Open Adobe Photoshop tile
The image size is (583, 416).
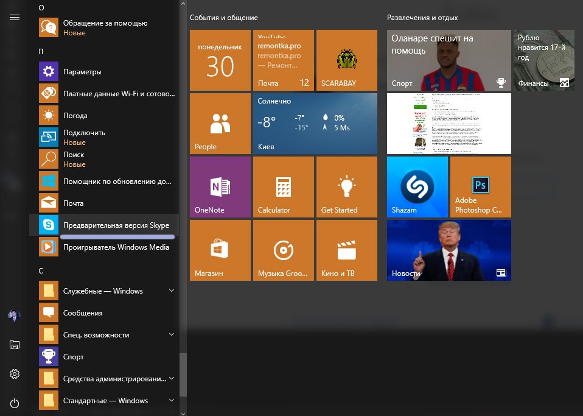(480, 187)
